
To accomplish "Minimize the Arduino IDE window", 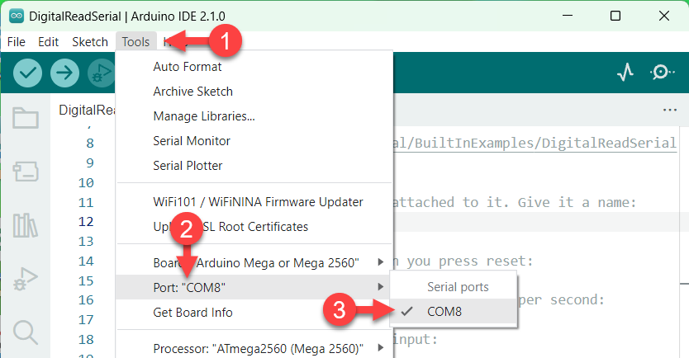I will 568,16.
